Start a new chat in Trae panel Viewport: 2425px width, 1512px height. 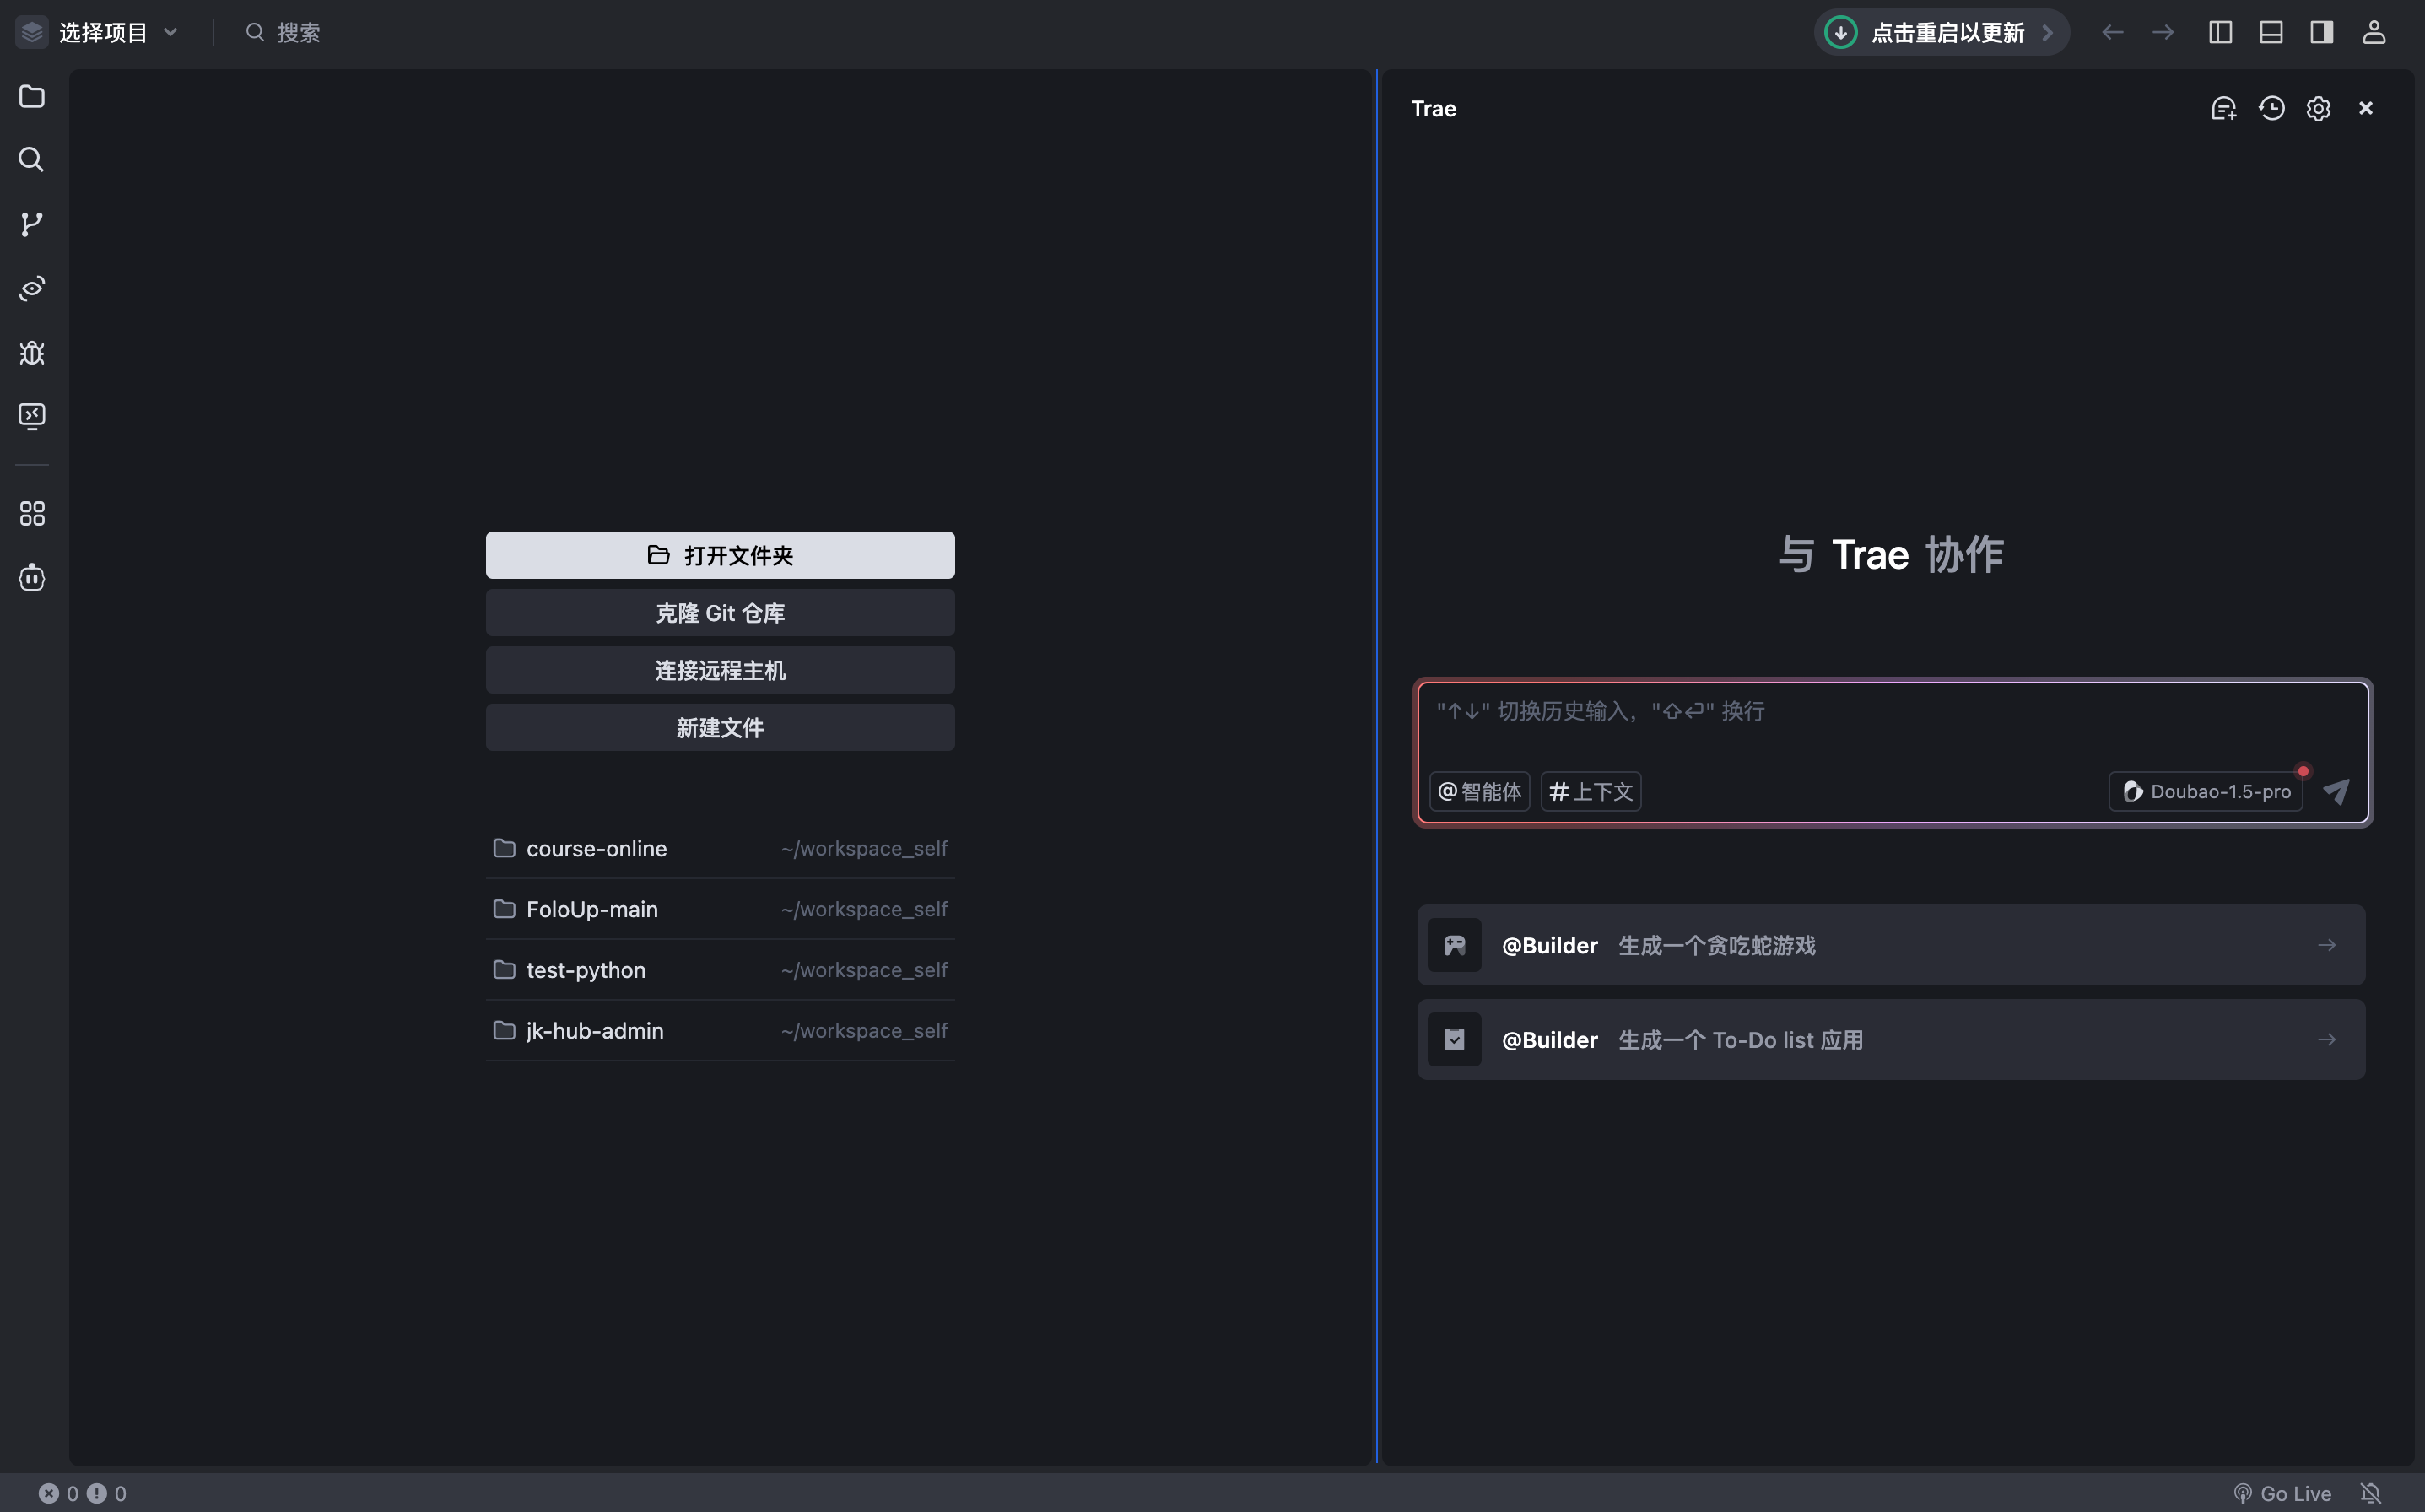(2224, 108)
